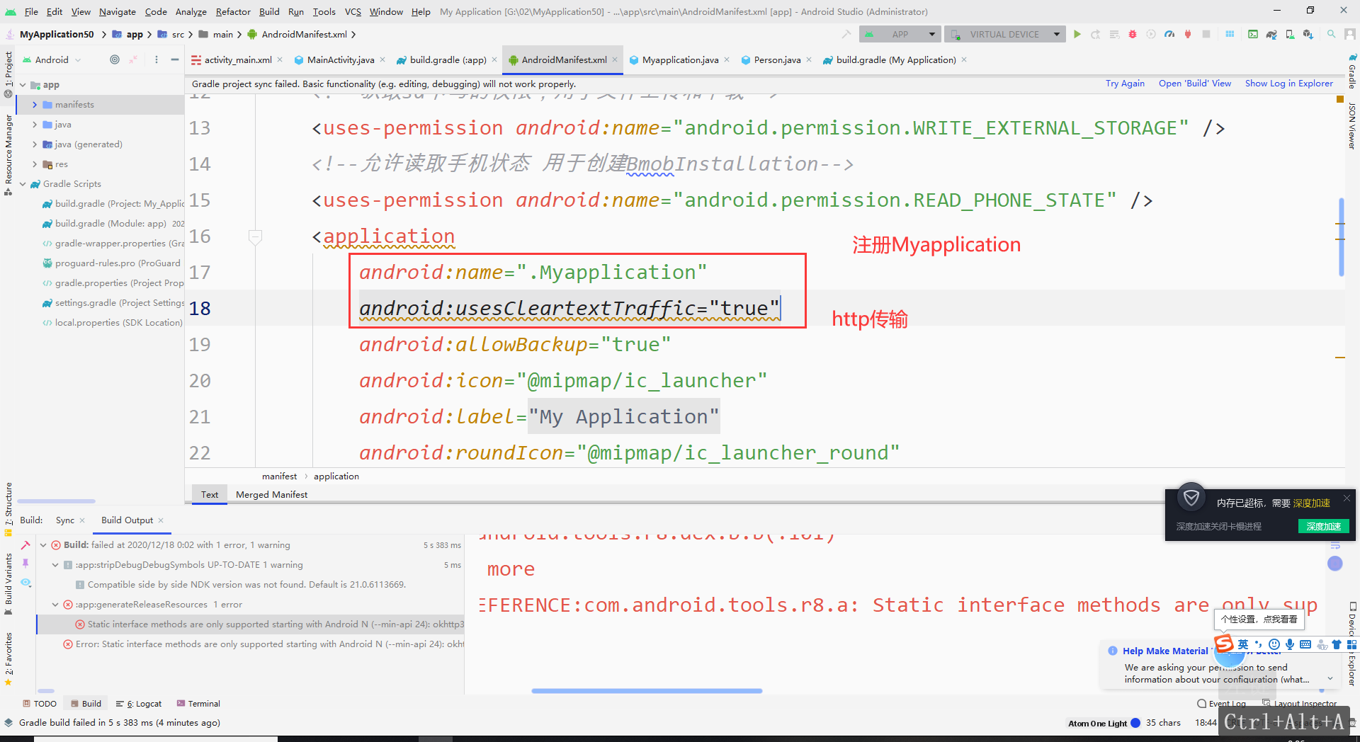Attach debugger to Android process icon
The image size is (1360, 742).
tap(1188, 34)
